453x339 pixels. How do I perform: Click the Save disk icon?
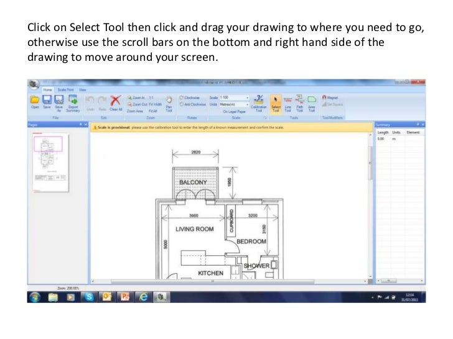(x=47, y=100)
